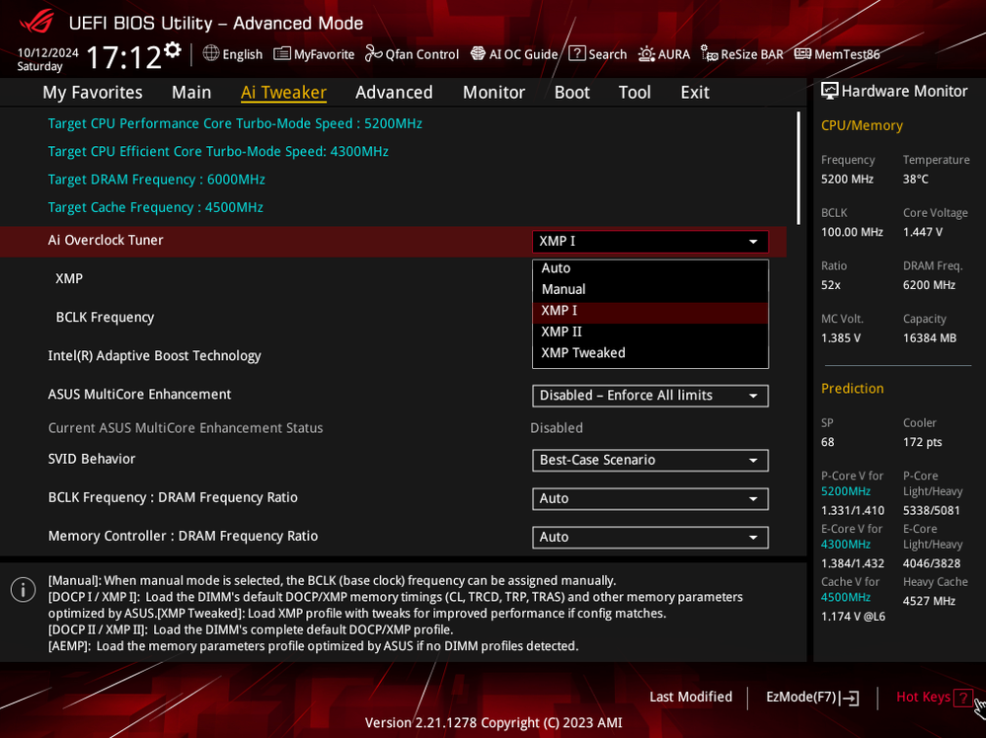Select Intel(R) Adaptive Boost Technology row
The width and height of the screenshot is (986, 738).
click(x=155, y=356)
